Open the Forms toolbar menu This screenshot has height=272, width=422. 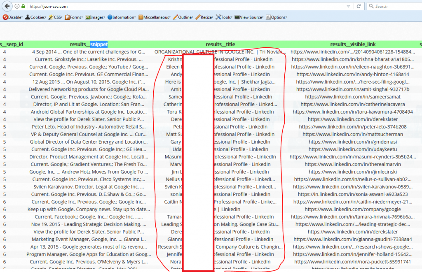(x=73, y=17)
